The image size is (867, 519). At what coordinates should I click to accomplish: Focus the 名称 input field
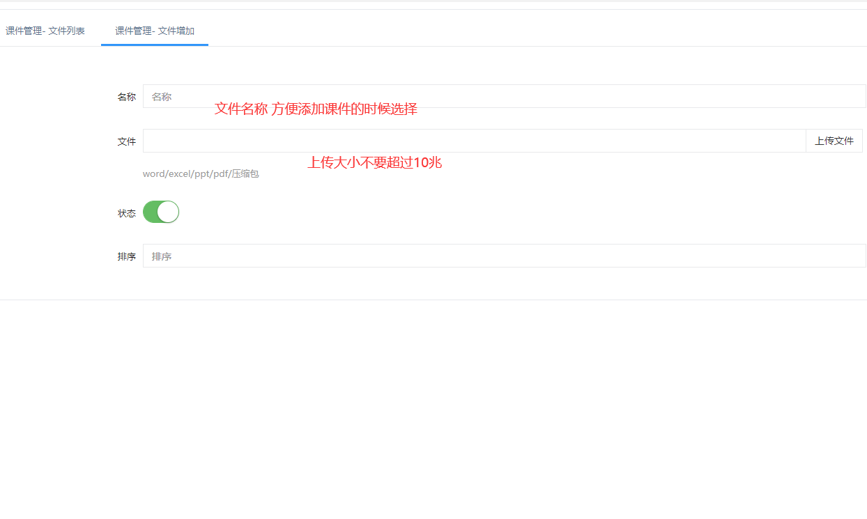(x=505, y=96)
